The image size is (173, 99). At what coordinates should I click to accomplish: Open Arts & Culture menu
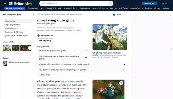coord(137,8)
